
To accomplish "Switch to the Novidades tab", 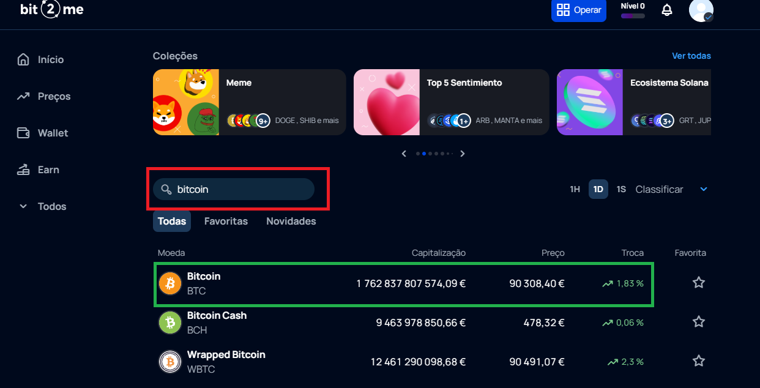I will 291,221.
